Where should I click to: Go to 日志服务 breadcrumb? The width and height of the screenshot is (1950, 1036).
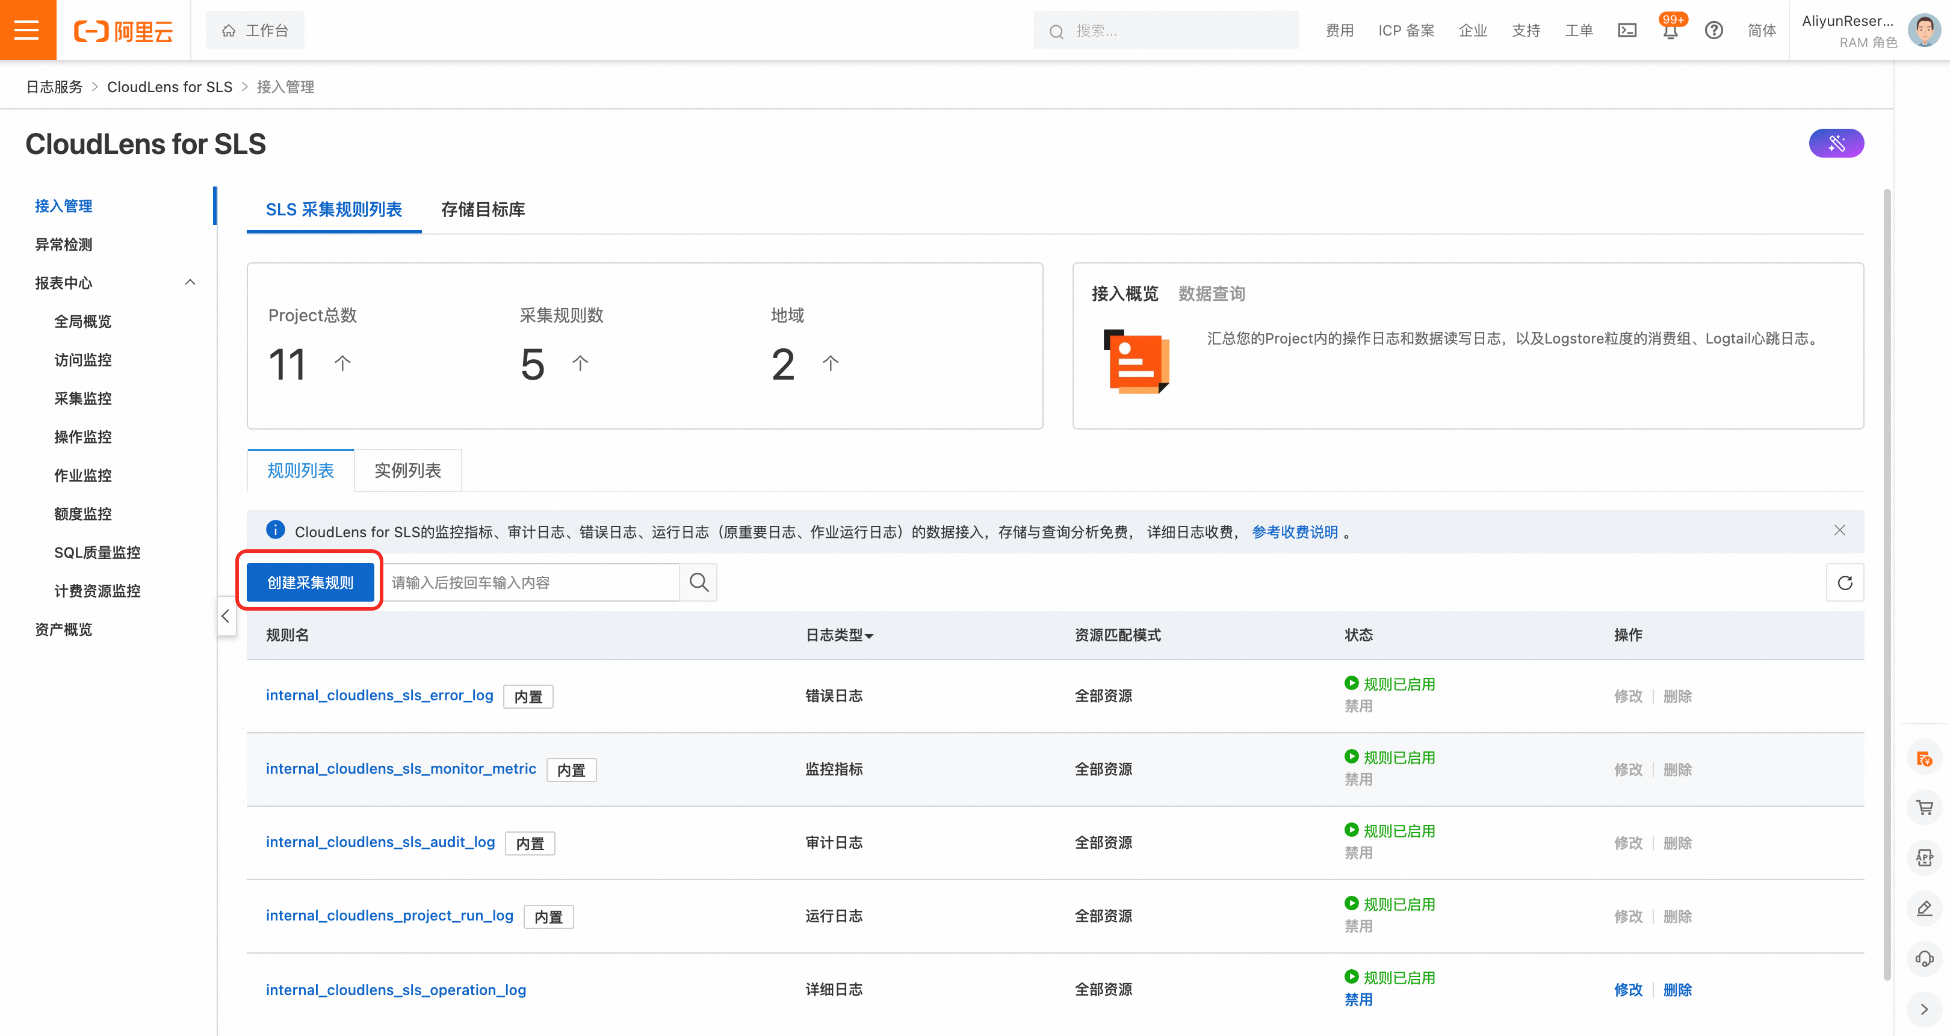(55, 87)
